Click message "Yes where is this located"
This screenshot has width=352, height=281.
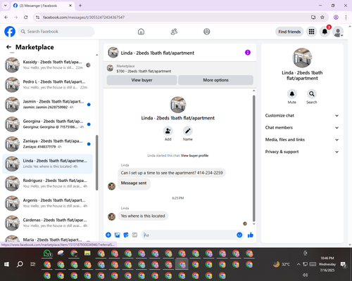click(143, 216)
